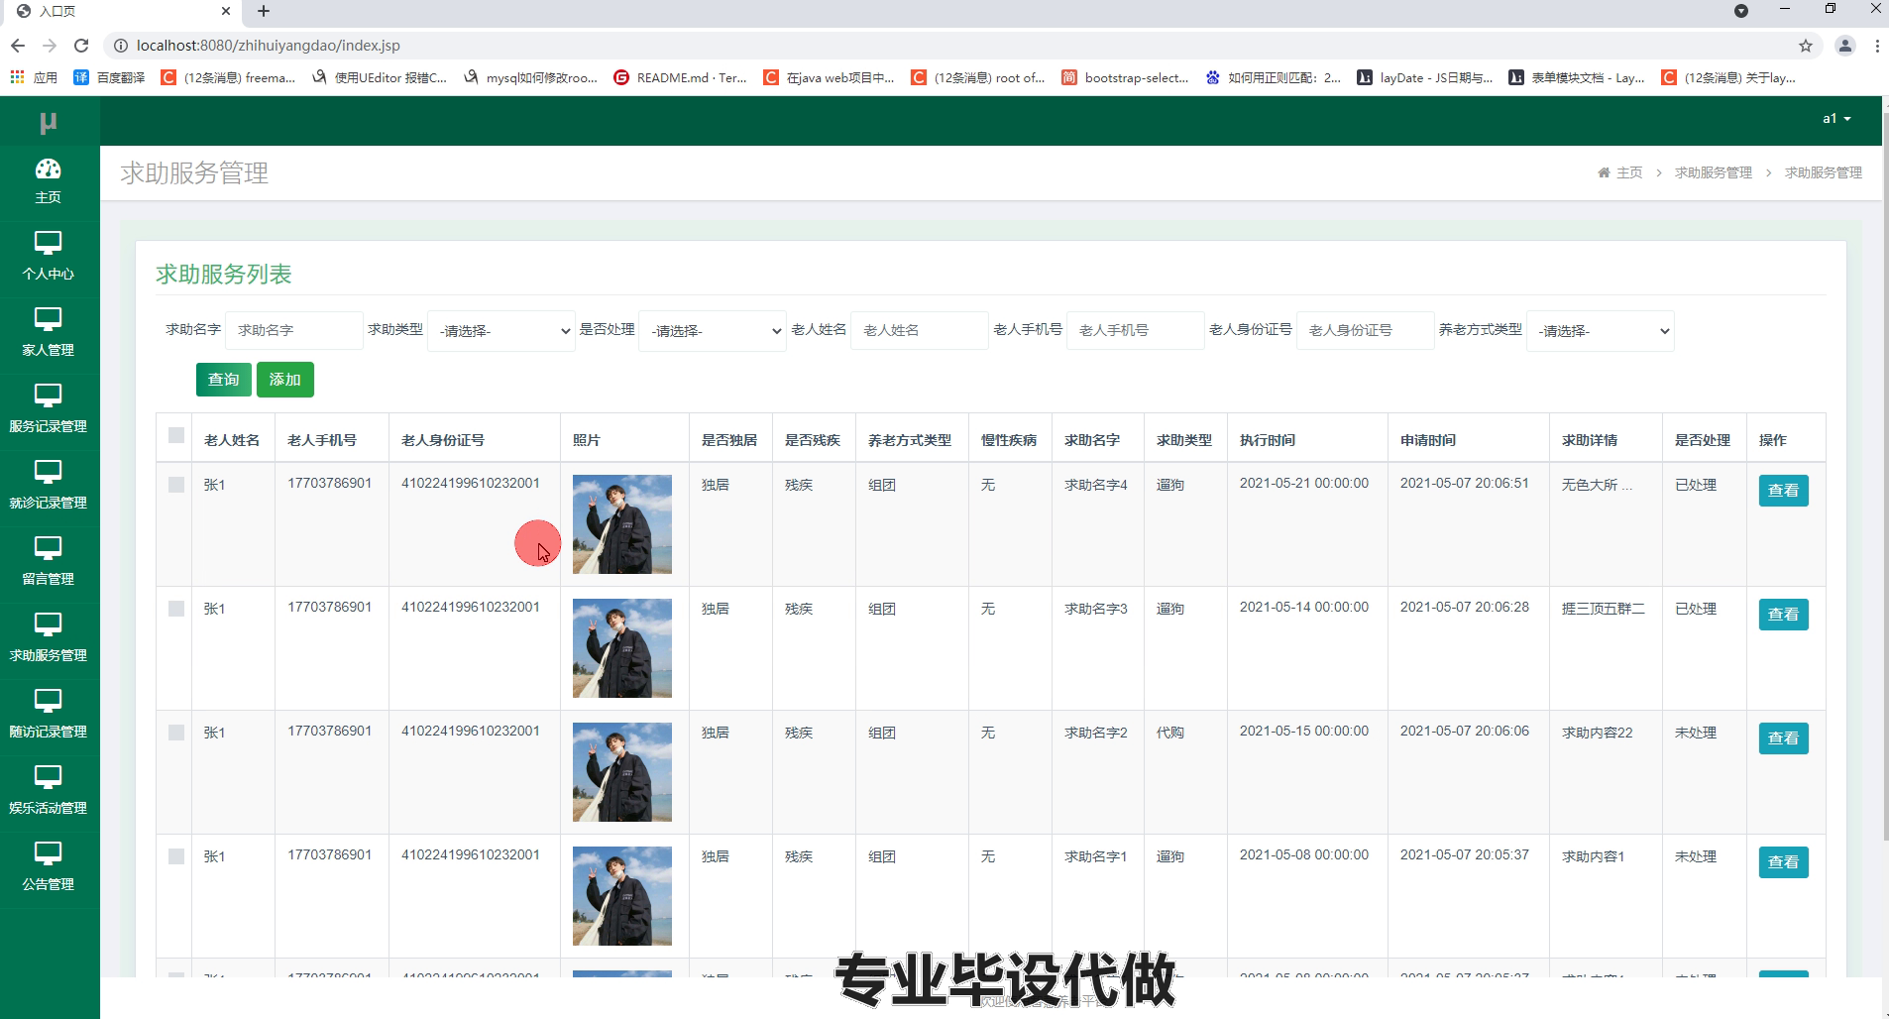Tick checkbox for the 求助名字2 row

[x=176, y=733]
